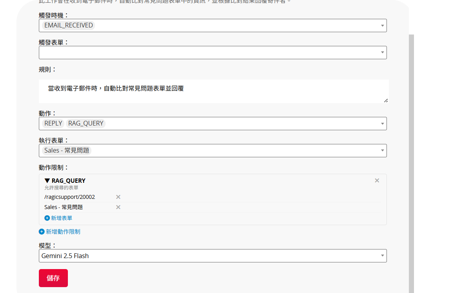
Task: Click the rule textarea resize handle
Action: [386, 100]
